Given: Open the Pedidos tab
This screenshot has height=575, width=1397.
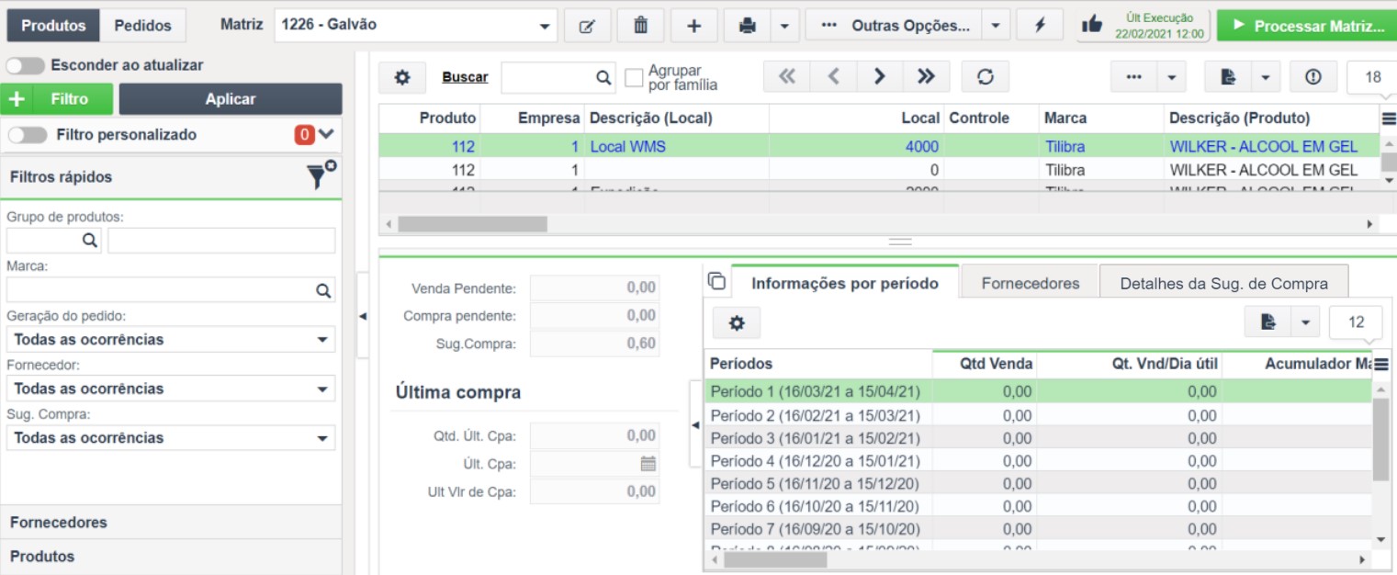Looking at the screenshot, I should 142,26.
